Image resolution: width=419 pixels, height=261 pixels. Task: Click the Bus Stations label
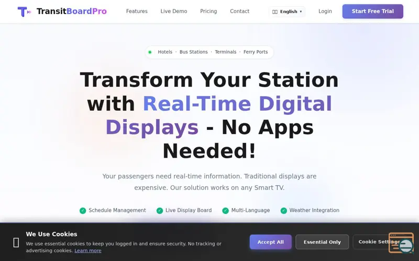[x=193, y=52]
